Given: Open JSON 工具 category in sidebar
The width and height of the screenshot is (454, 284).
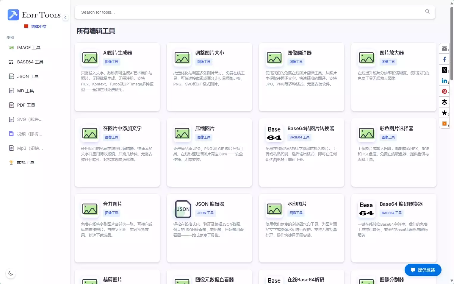Looking at the screenshot, I should 24,77.
